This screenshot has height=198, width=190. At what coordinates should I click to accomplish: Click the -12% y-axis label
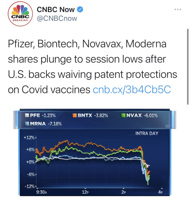tap(30, 186)
